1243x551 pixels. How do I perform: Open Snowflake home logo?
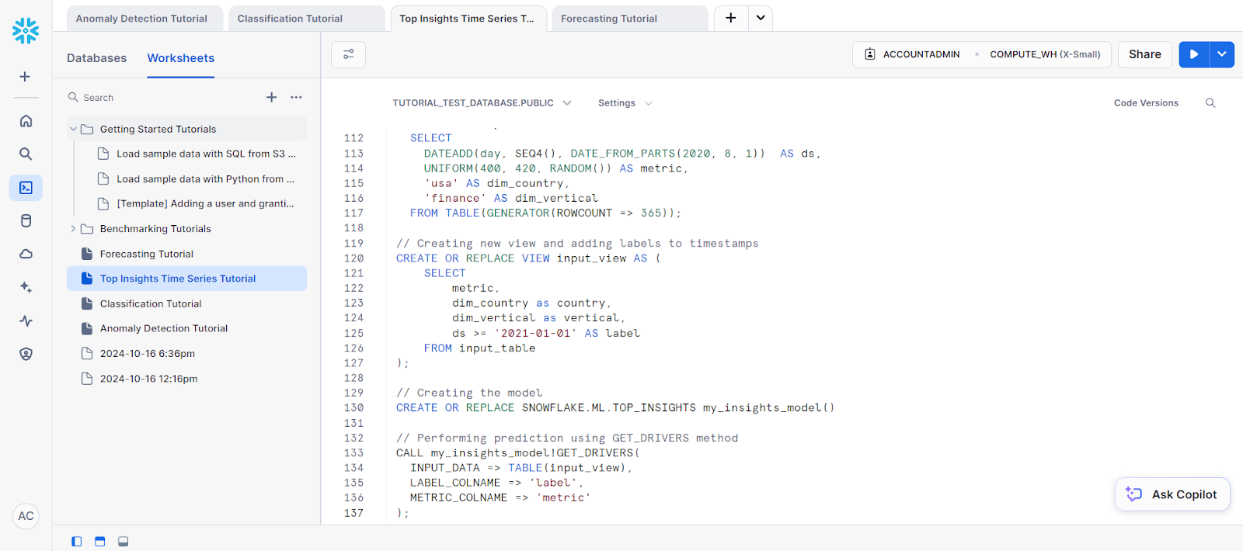26,31
